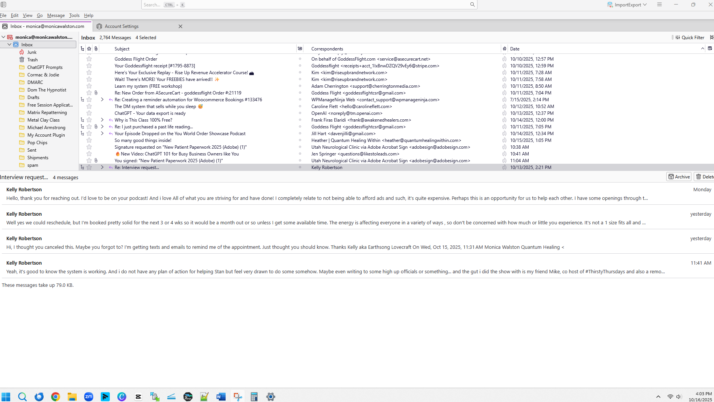
Task: Select the Sent folder
Action: pyautogui.click(x=32, y=150)
